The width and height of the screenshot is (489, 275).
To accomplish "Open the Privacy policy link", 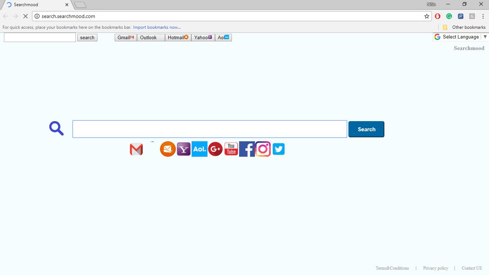I will 435,268.
